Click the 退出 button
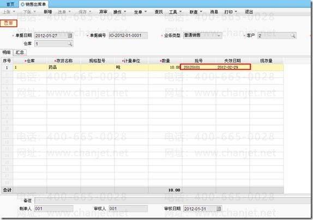313x220 pixels. (x=249, y=12)
